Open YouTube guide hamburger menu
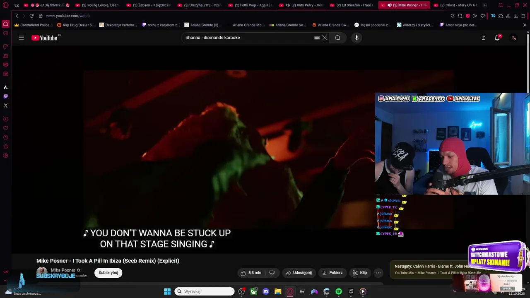Screen dimensions: 530x298 coord(22,38)
